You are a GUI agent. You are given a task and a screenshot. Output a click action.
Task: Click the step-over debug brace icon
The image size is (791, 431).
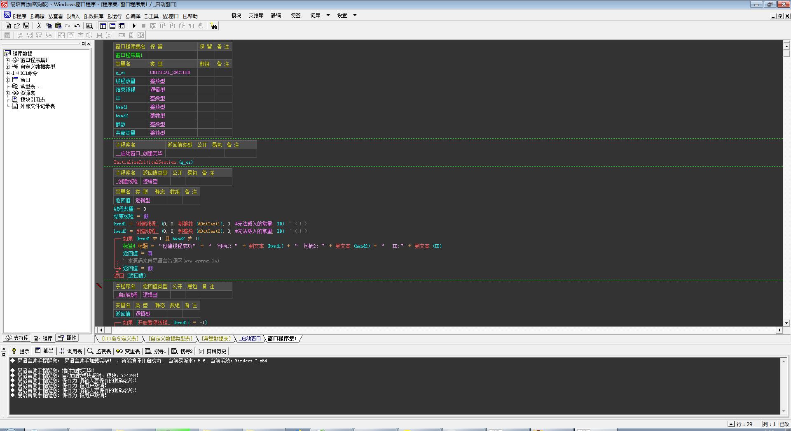(162, 25)
